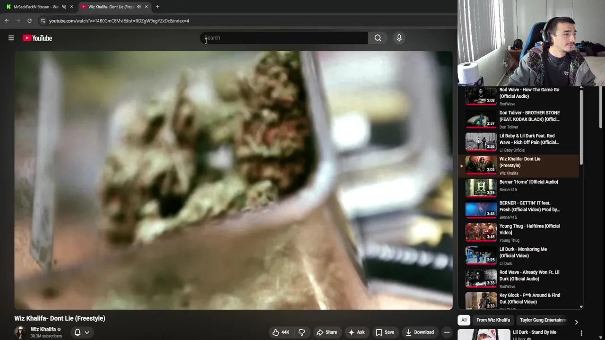The height and width of the screenshot is (340, 605).
Task: Open the YouTube hamburger guide menu
Action: 11,38
